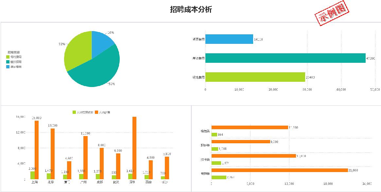381x192 pixels.
Task: Select the green bar for 上海
Action: (x=32, y=175)
